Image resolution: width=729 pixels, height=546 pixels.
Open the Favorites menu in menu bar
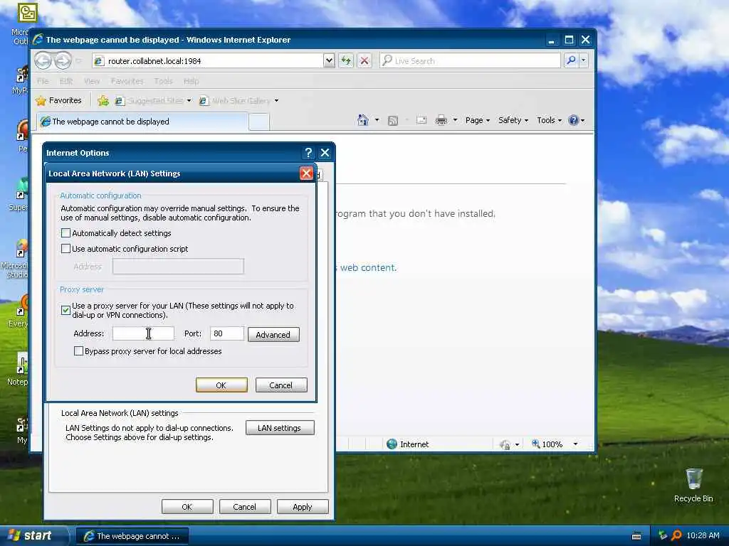coord(127,81)
